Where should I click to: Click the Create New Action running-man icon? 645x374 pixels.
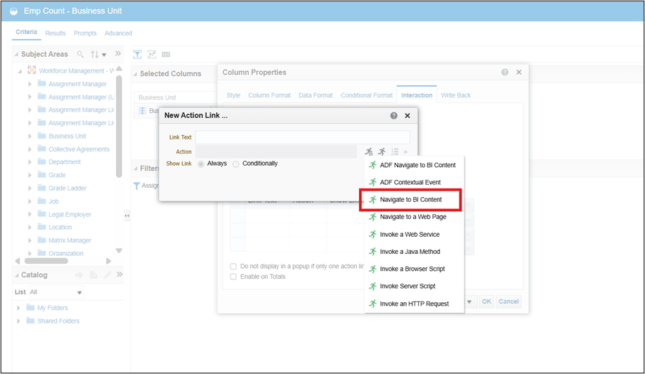click(368, 151)
